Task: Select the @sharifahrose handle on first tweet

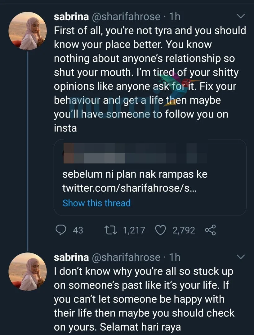Action: tap(126, 17)
